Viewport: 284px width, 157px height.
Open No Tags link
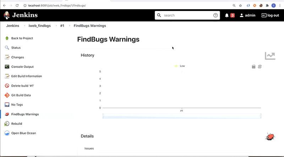tap(17, 104)
